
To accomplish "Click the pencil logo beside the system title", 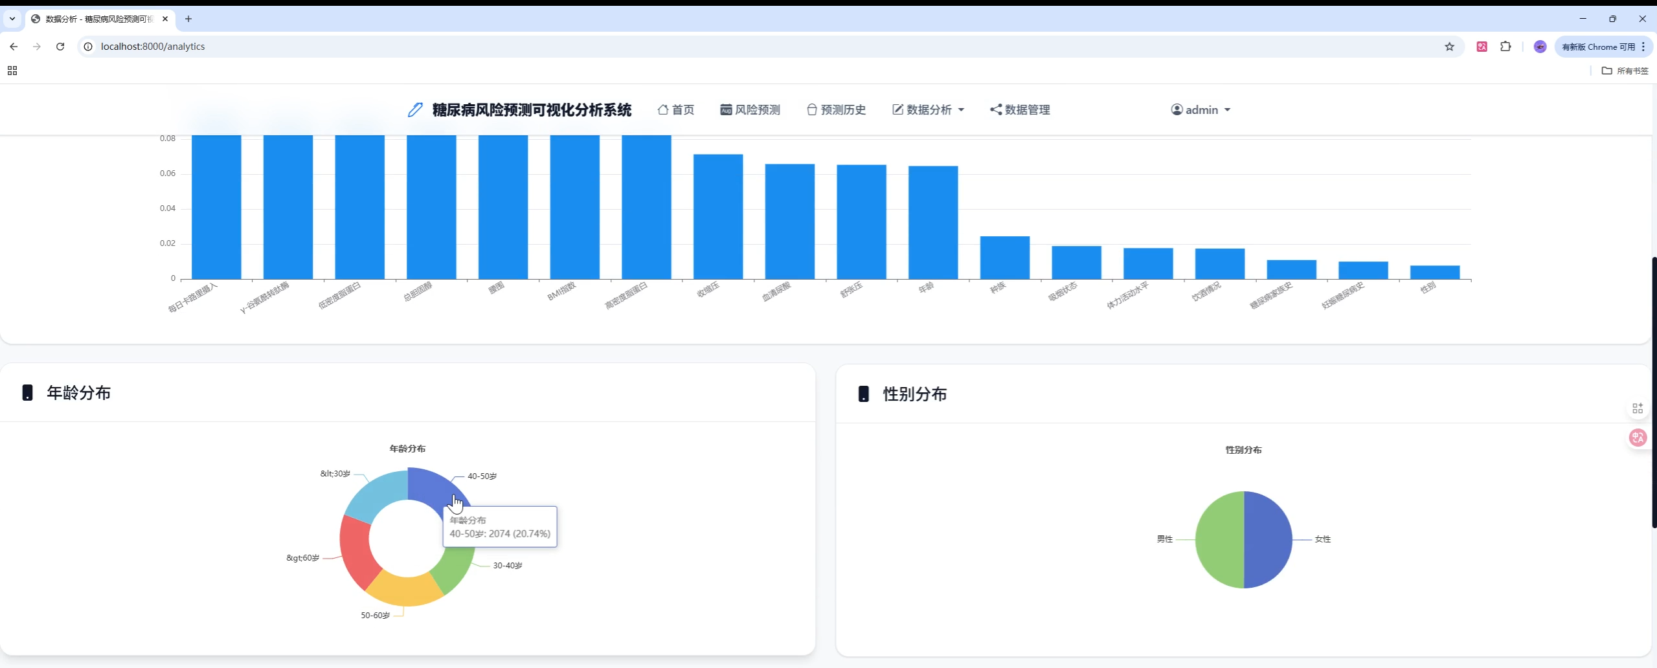I will (x=414, y=109).
